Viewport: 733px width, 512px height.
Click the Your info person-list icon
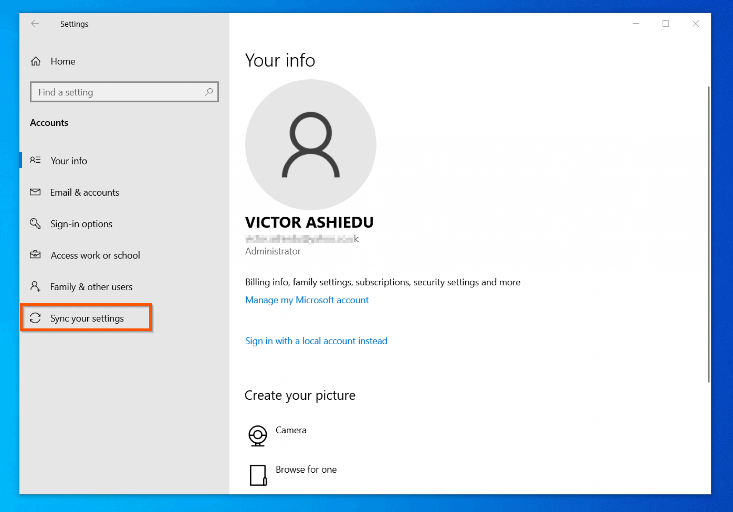(x=35, y=160)
